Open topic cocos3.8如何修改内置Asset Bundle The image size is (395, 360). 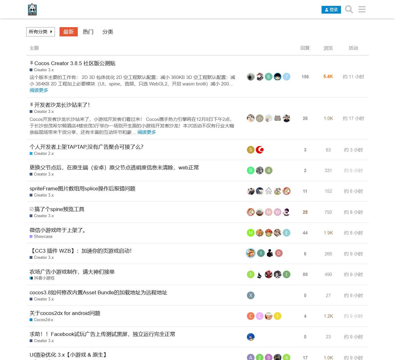pos(98,292)
